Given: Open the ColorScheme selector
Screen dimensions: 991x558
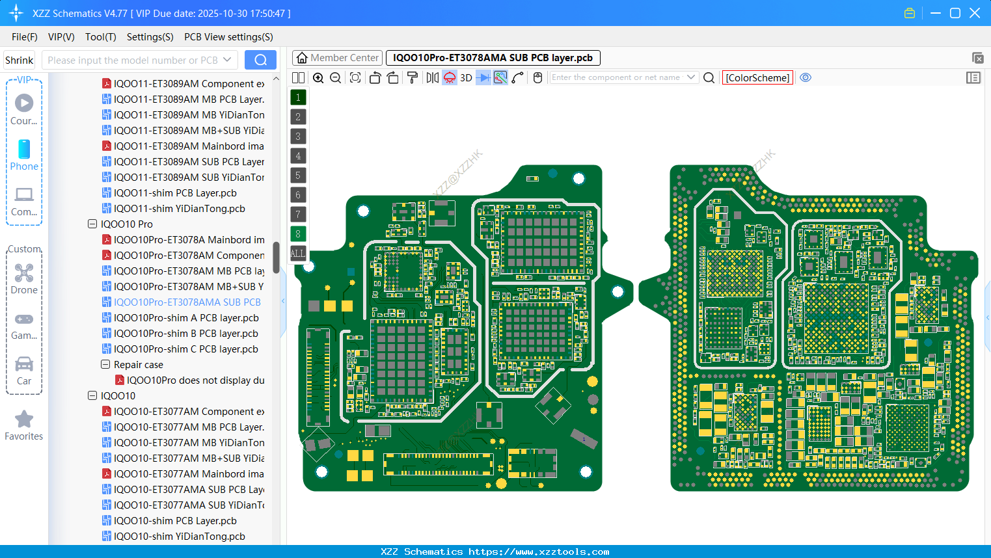Looking at the screenshot, I should [x=757, y=77].
